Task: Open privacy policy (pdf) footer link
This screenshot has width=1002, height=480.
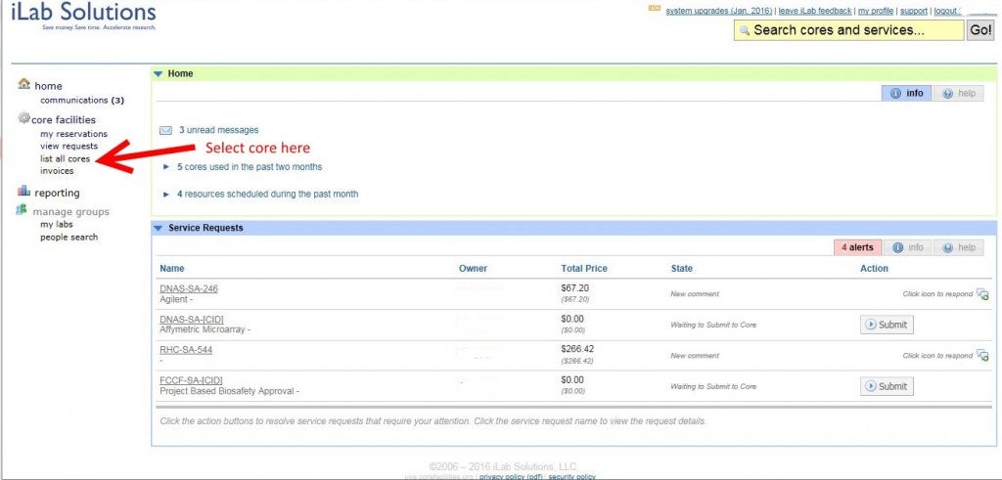Action: tap(511, 476)
